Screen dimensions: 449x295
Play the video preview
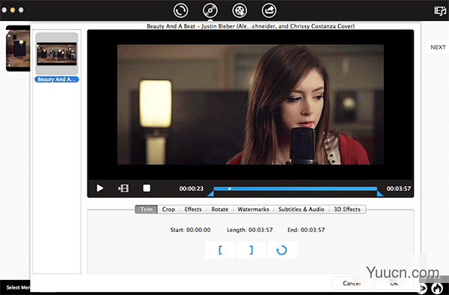[100, 188]
